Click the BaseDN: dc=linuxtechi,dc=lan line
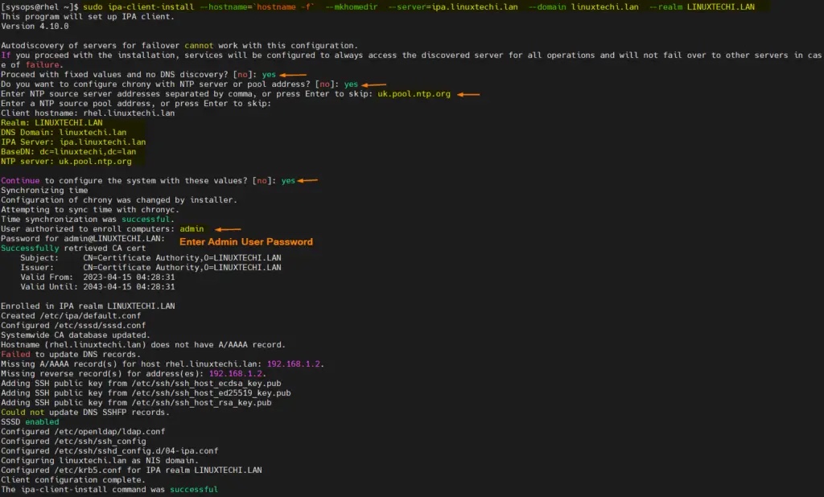 click(68, 152)
